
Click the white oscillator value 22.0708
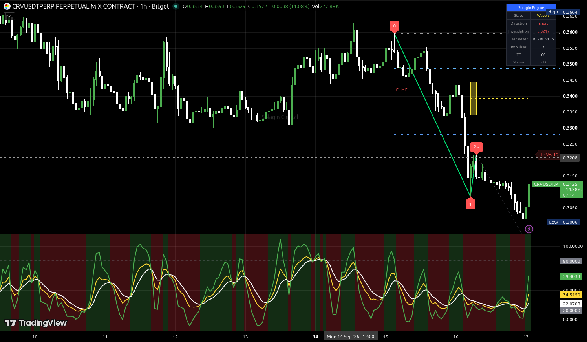click(x=571, y=304)
